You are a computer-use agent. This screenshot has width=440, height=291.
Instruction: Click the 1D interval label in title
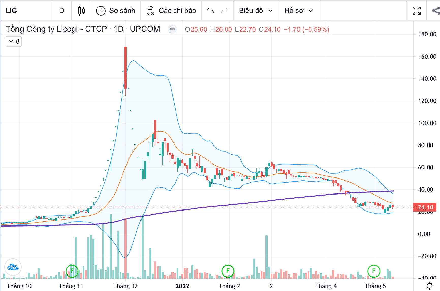[119, 29]
